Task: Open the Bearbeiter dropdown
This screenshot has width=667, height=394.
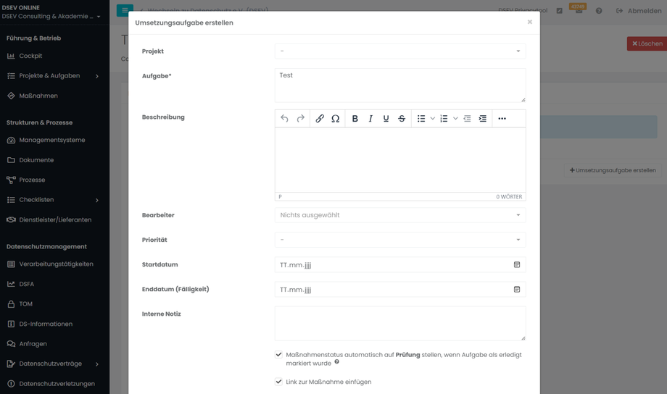Action: point(400,215)
